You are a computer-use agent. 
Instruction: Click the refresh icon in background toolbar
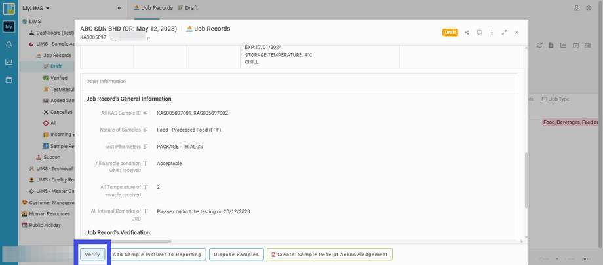[539, 45]
